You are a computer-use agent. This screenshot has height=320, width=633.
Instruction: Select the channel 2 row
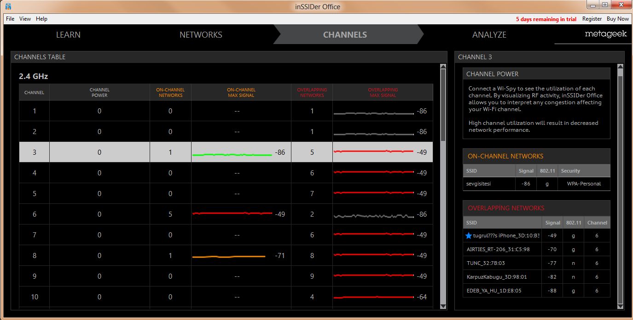point(226,132)
